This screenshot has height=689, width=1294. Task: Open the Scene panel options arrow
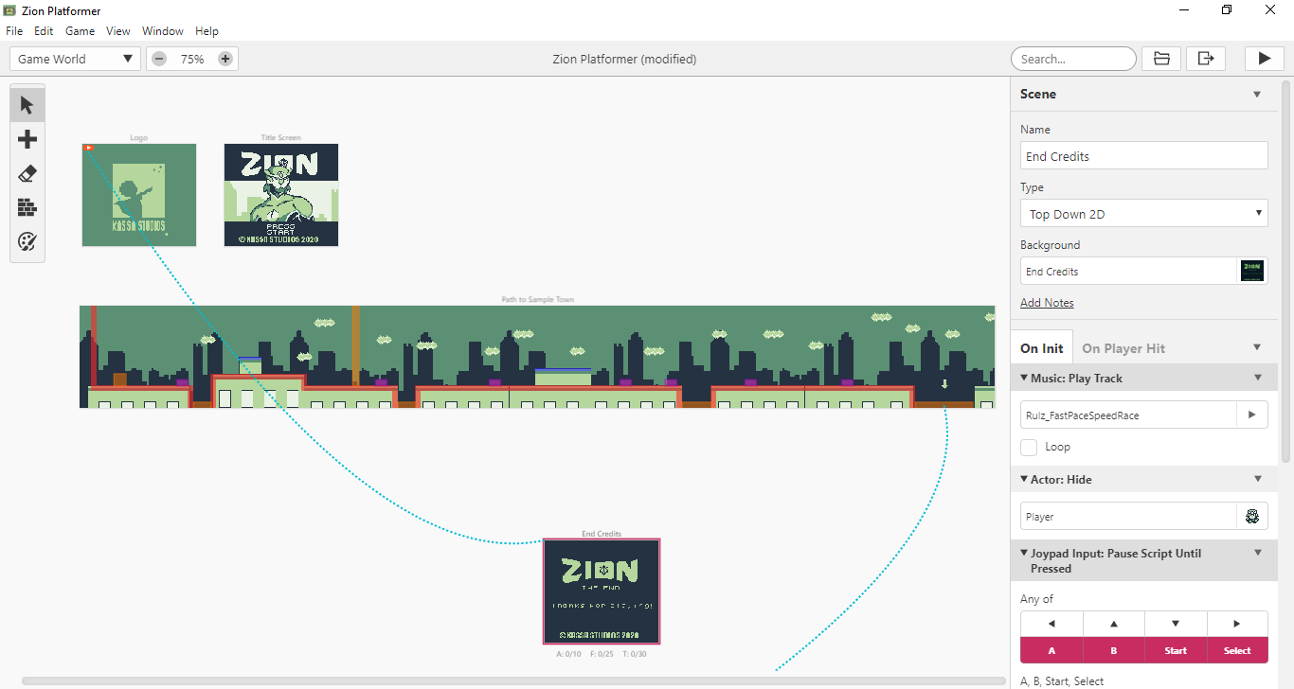click(x=1257, y=94)
